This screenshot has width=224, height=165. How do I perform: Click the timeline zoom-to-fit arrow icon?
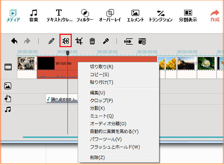[x=128, y=41]
